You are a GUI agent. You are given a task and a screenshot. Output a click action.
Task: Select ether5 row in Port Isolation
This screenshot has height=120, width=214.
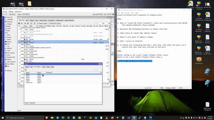[63, 81]
